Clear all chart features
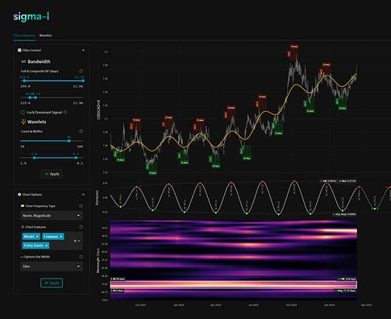This screenshot has width=391, height=319. (75, 241)
